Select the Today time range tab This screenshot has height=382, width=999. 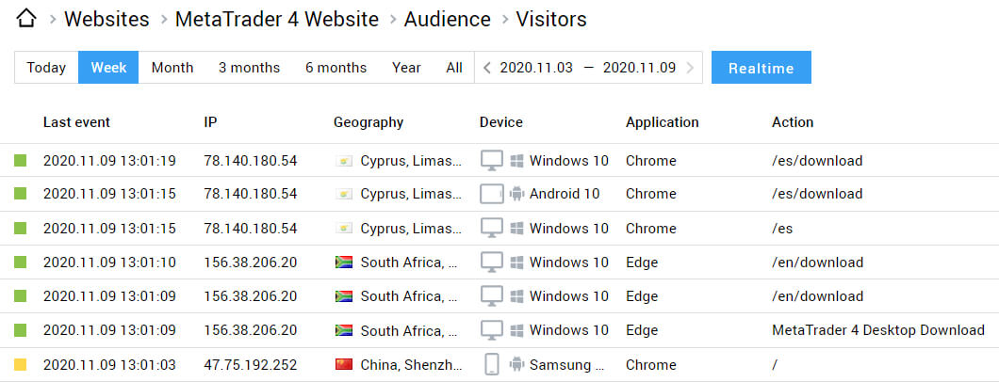tap(46, 68)
